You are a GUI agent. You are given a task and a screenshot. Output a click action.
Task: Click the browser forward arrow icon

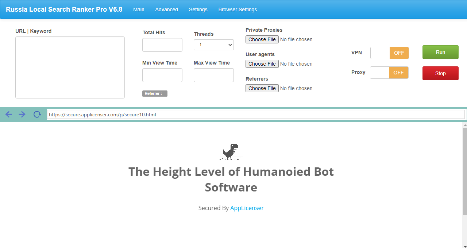(22, 115)
